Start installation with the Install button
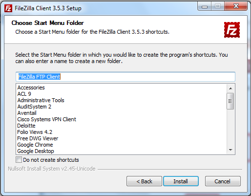Viewport: 251px width, 196px height. pos(181,181)
